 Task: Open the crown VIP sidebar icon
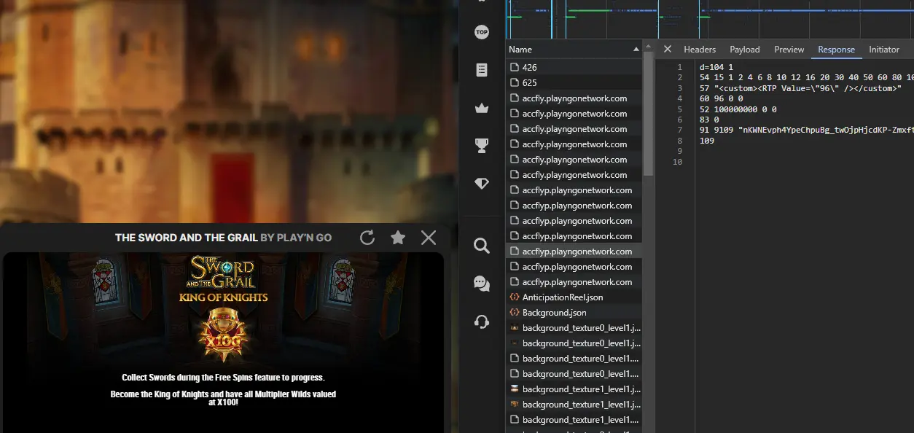coord(481,108)
